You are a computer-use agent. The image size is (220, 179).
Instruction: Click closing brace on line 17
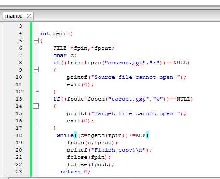click(x=54, y=128)
